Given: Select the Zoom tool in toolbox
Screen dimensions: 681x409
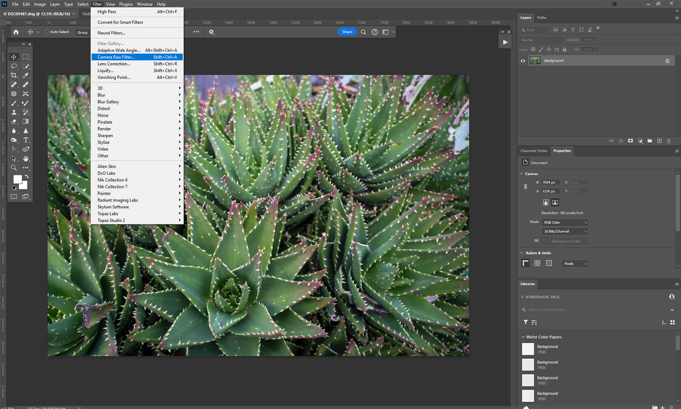Looking at the screenshot, I should click(14, 168).
